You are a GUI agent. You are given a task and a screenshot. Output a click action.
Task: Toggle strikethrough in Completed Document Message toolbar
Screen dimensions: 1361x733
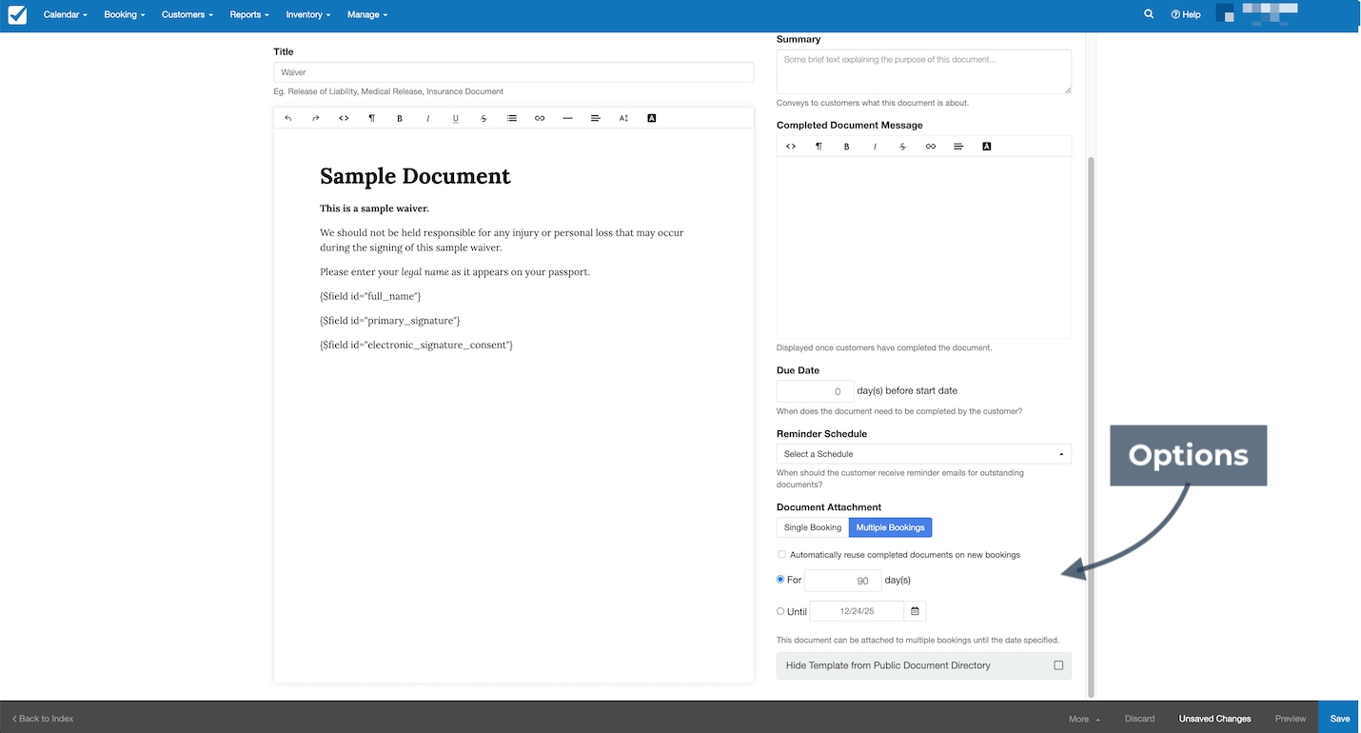902,147
